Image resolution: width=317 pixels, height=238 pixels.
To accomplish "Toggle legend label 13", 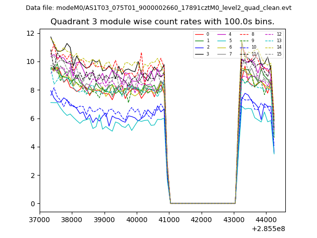I will tap(279, 41).
